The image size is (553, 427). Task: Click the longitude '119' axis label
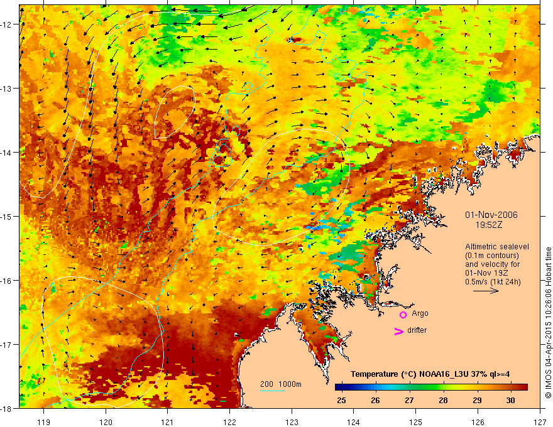point(44,422)
